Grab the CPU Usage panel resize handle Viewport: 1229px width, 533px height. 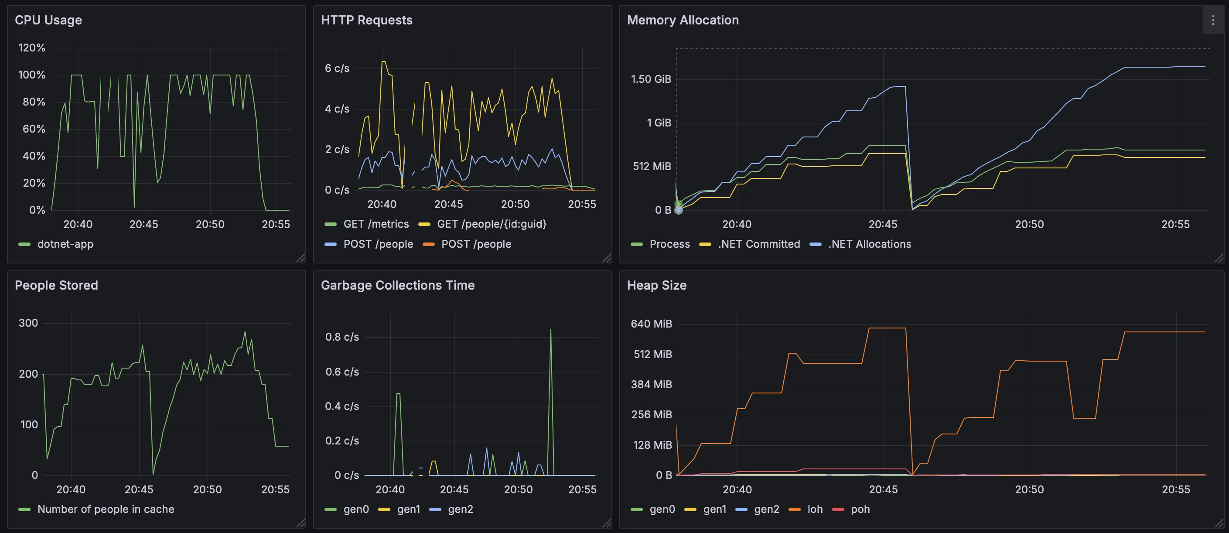pyautogui.click(x=300, y=258)
